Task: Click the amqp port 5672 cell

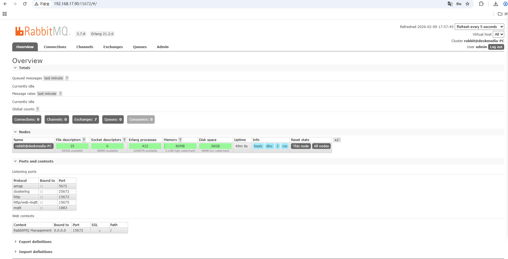Action: pyautogui.click(x=67, y=186)
